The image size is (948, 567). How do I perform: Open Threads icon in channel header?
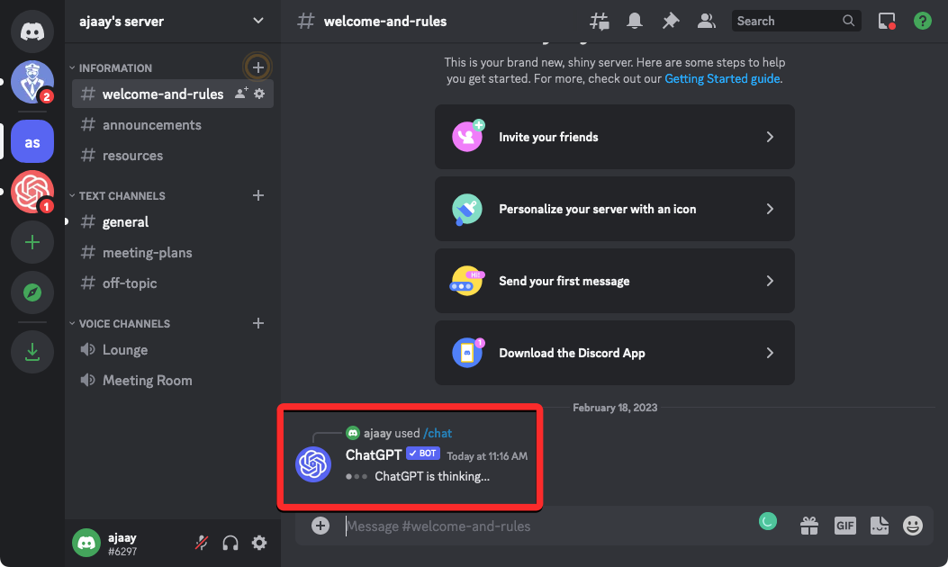coord(600,22)
